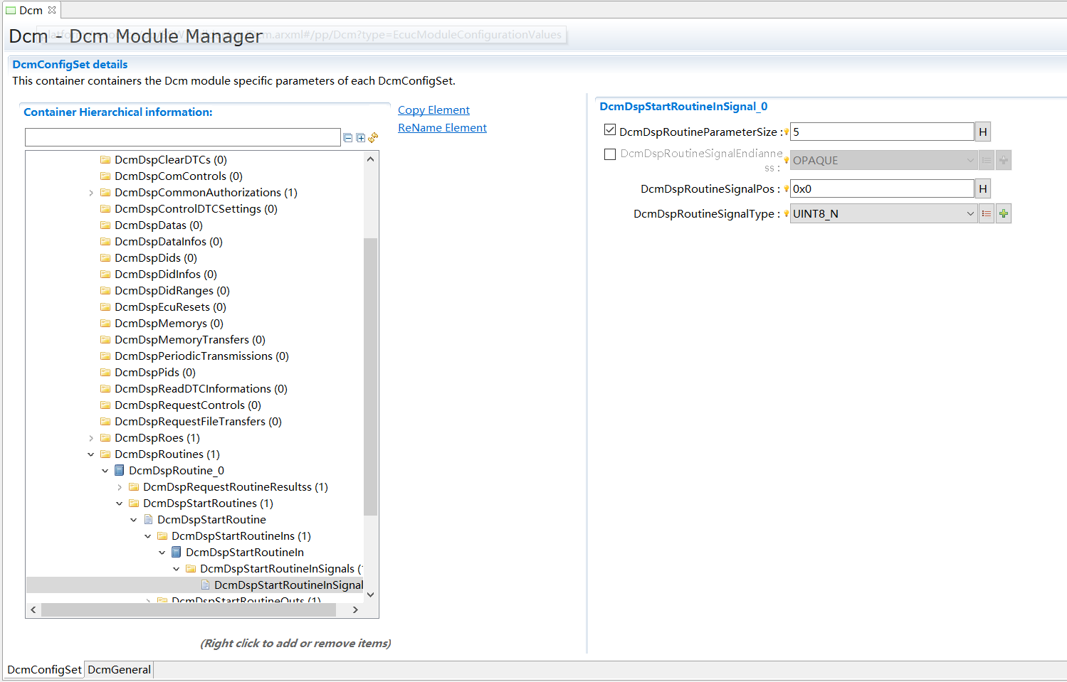Click the collapse all tree icon

[x=348, y=138]
